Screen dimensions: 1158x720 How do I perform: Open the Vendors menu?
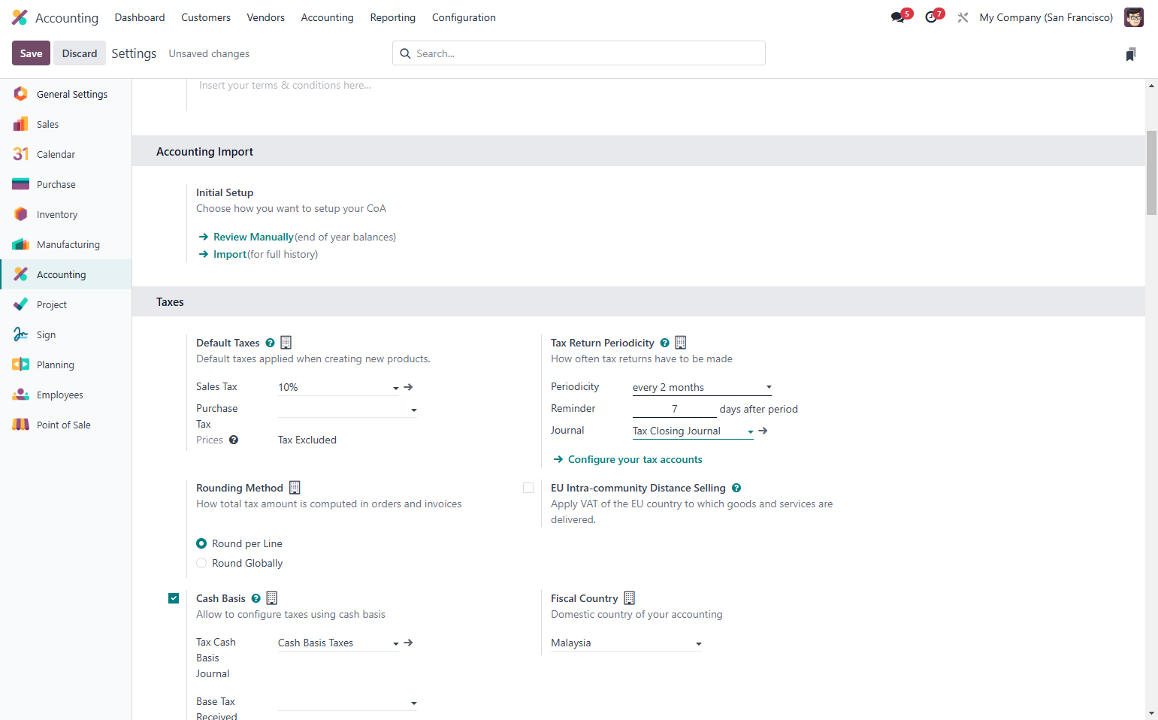pyautogui.click(x=266, y=17)
